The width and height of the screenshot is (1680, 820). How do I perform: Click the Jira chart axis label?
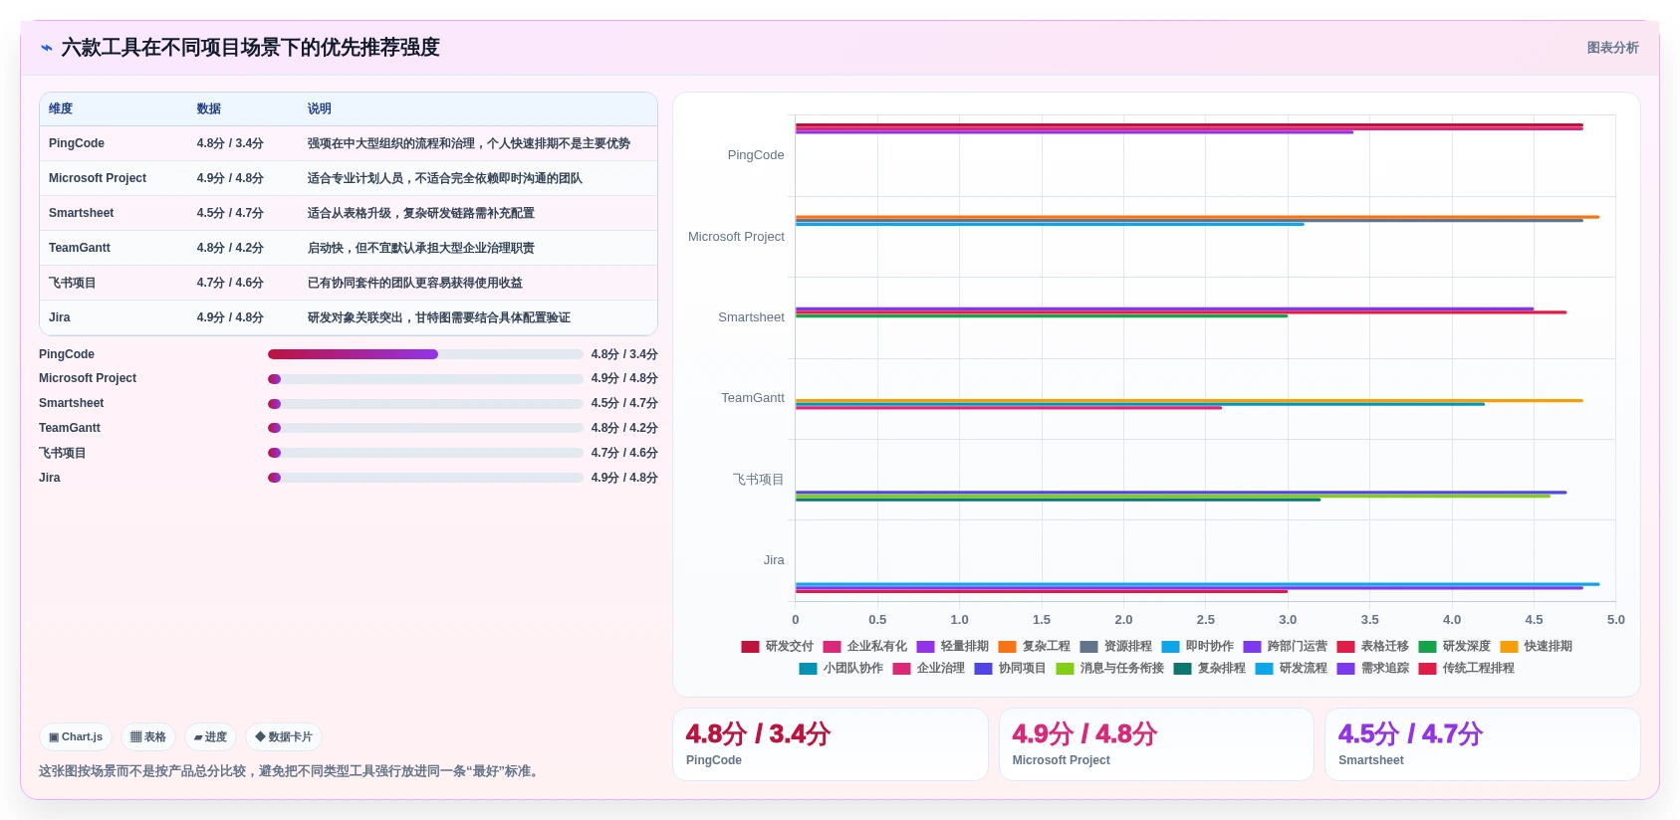(774, 560)
